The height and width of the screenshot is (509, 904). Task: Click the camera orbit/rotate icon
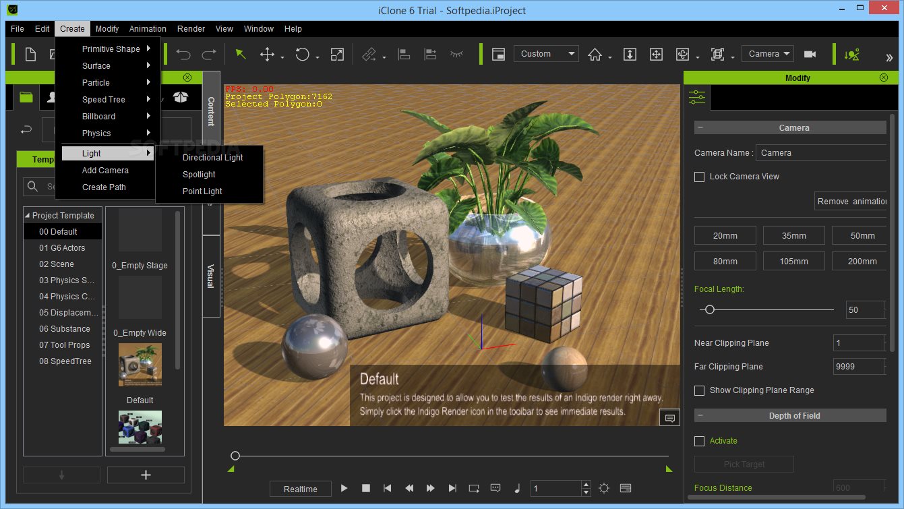(x=683, y=54)
